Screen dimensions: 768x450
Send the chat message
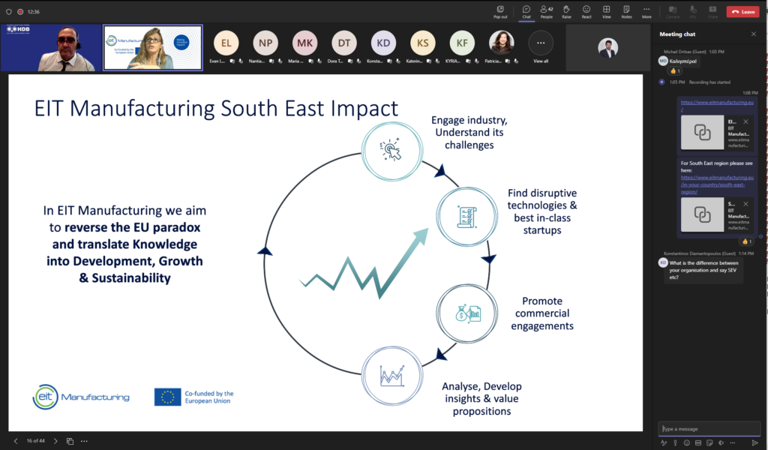tap(754, 442)
